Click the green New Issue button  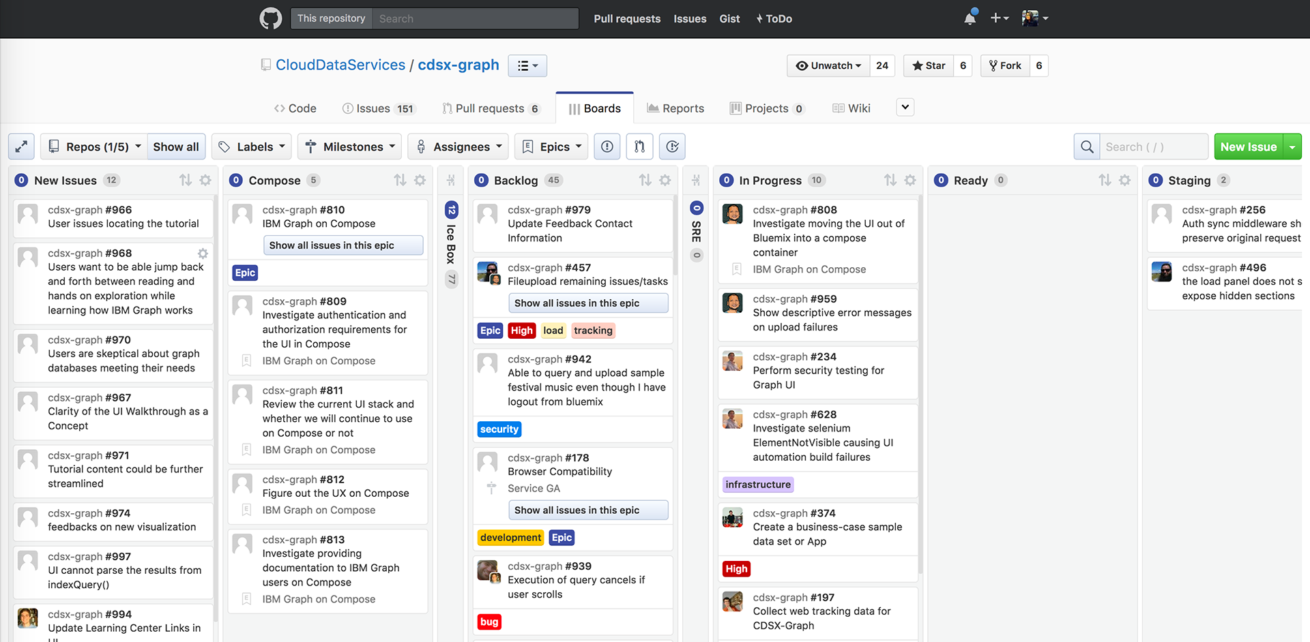click(x=1249, y=147)
